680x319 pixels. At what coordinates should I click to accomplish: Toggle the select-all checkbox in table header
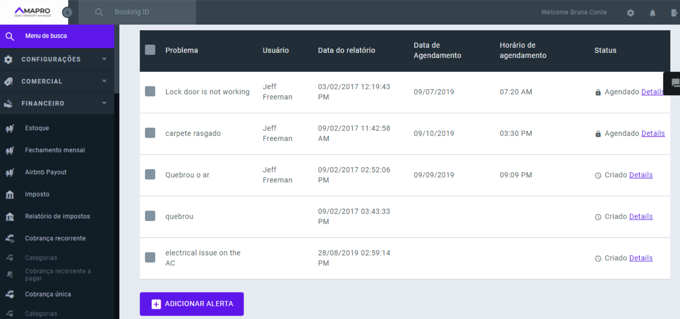150,50
